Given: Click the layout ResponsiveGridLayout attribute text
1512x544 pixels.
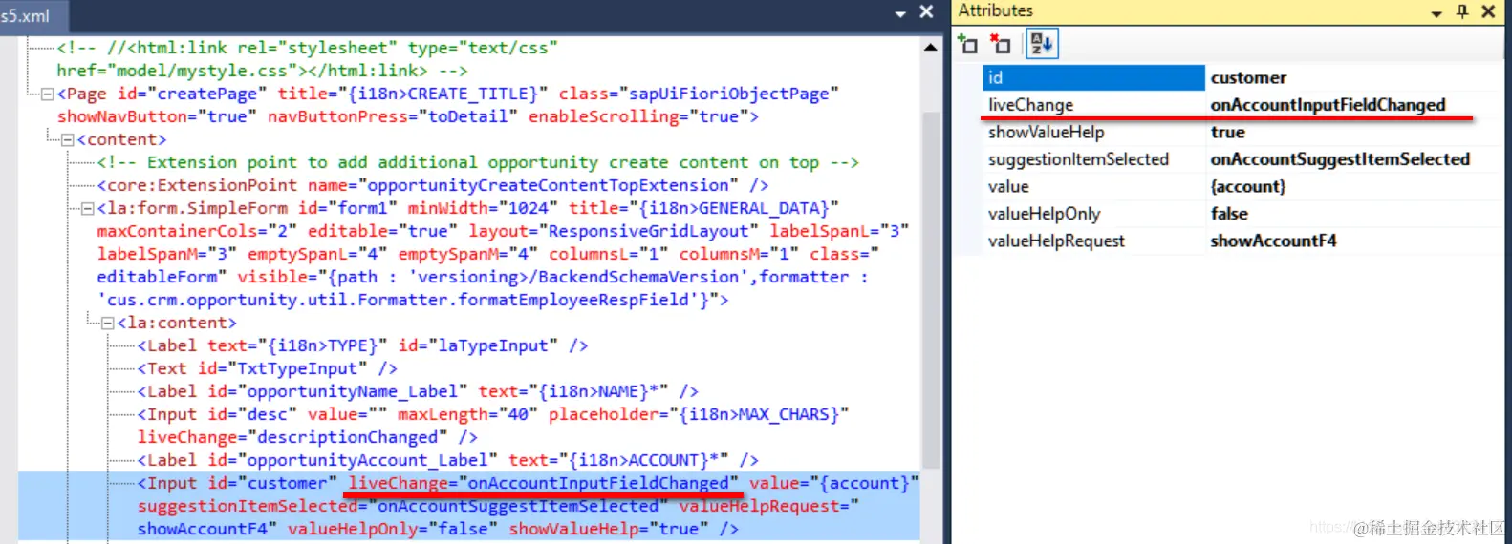Looking at the screenshot, I should point(614,231).
